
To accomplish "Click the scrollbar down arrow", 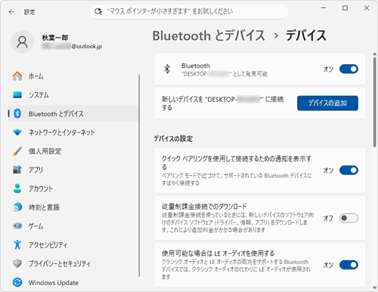I will click(375, 287).
